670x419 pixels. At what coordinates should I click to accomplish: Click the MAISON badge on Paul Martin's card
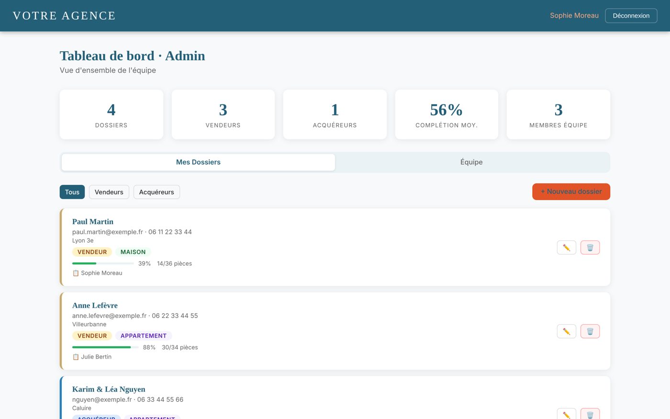click(x=133, y=252)
